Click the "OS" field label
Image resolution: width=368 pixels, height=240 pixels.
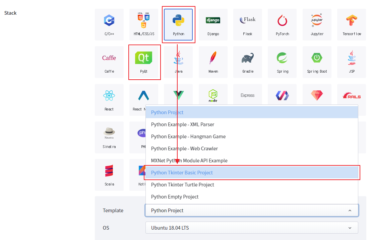pyautogui.click(x=106, y=228)
